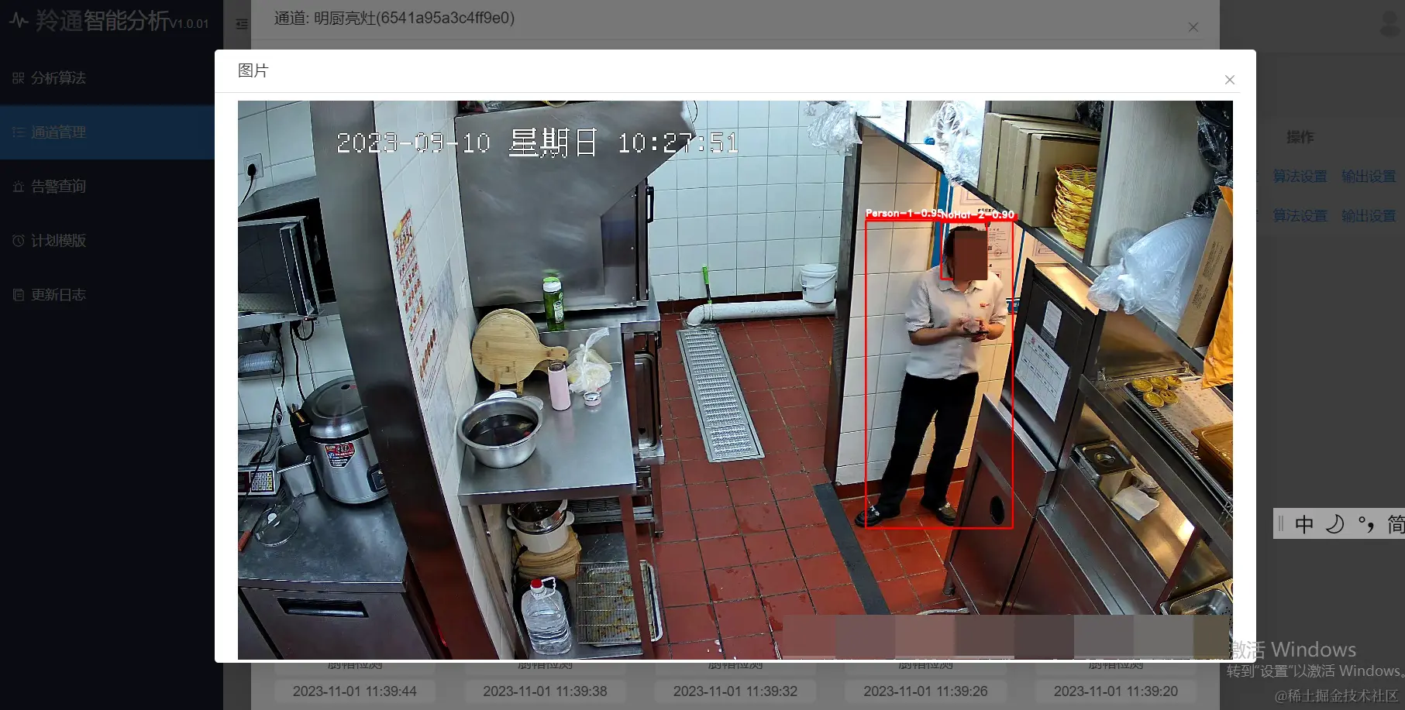The image size is (1405, 710).
Task: Switch the IME 简 simplified/traditional setting
Action: pos(1395,524)
